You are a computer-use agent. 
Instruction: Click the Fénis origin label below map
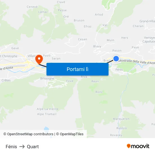coord(11,147)
